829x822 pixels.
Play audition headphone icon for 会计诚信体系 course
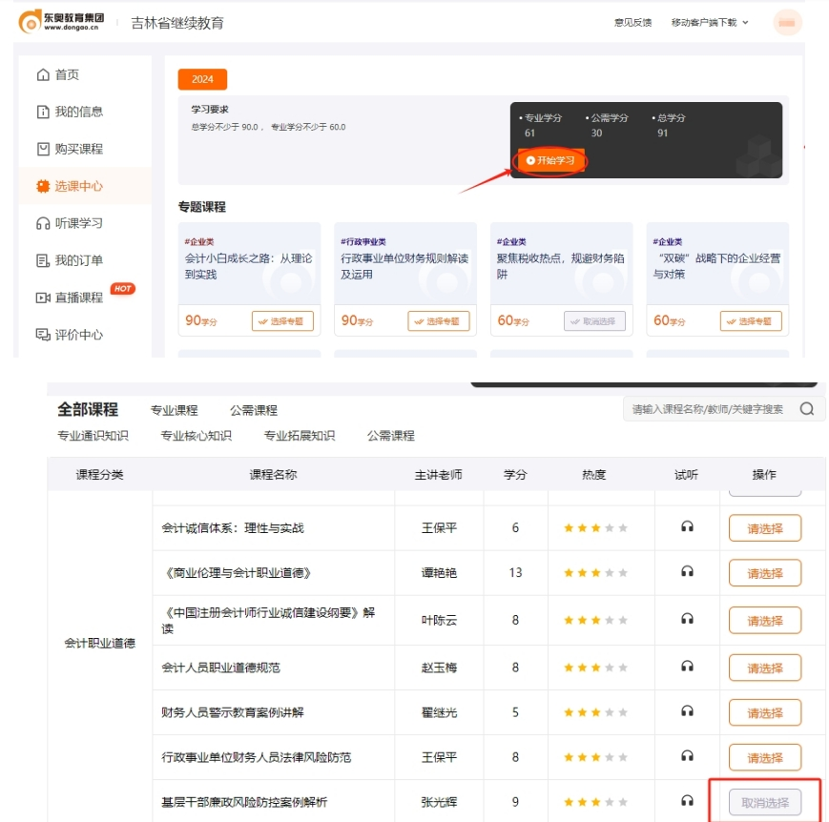686,527
